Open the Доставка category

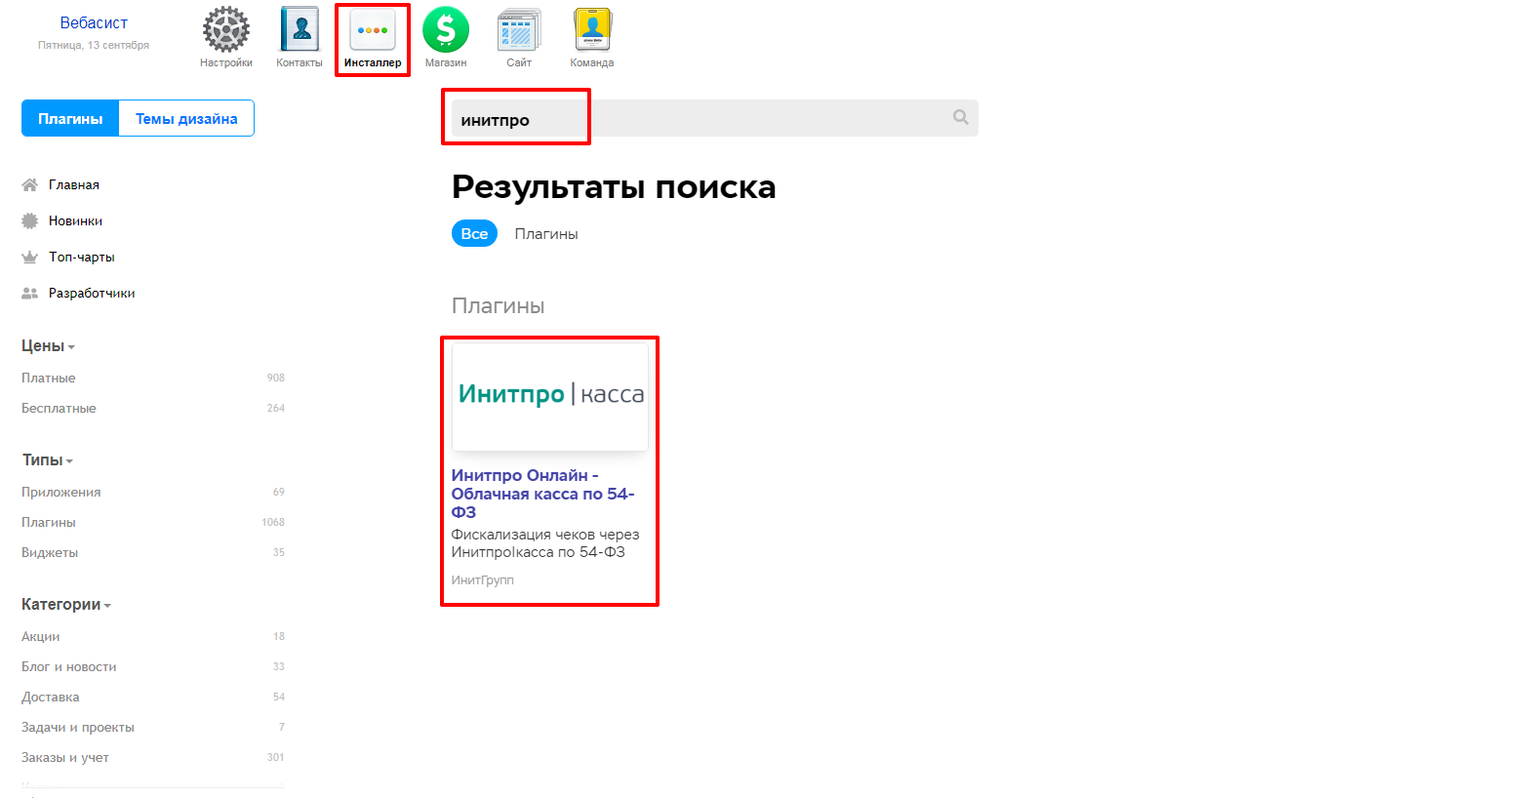pyautogui.click(x=51, y=697)
